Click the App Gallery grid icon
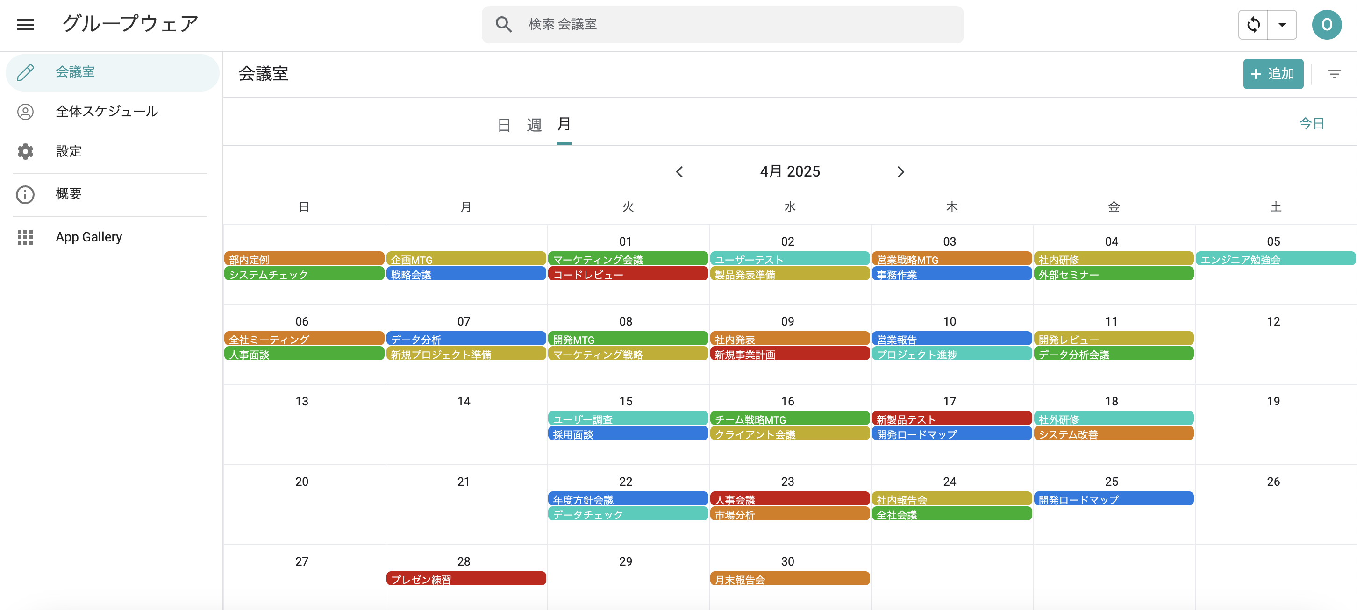Viewport: 1357px width, 610px height. pos(25,237)
